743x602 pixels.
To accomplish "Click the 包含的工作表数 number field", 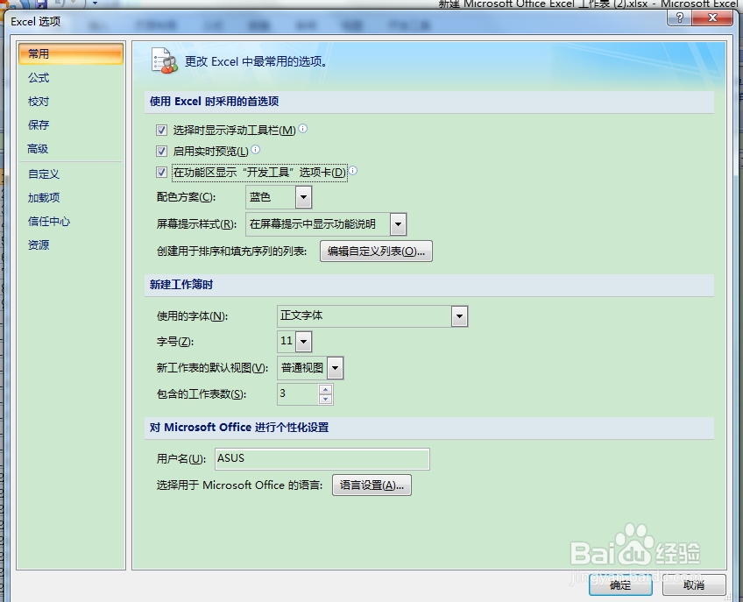I will pyautogui.click(x=299, y=394).
